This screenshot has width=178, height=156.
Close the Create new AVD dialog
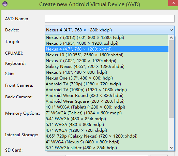173,3
